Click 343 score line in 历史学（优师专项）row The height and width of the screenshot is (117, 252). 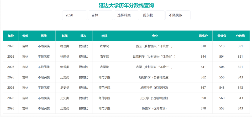click(x=240, y=108)
